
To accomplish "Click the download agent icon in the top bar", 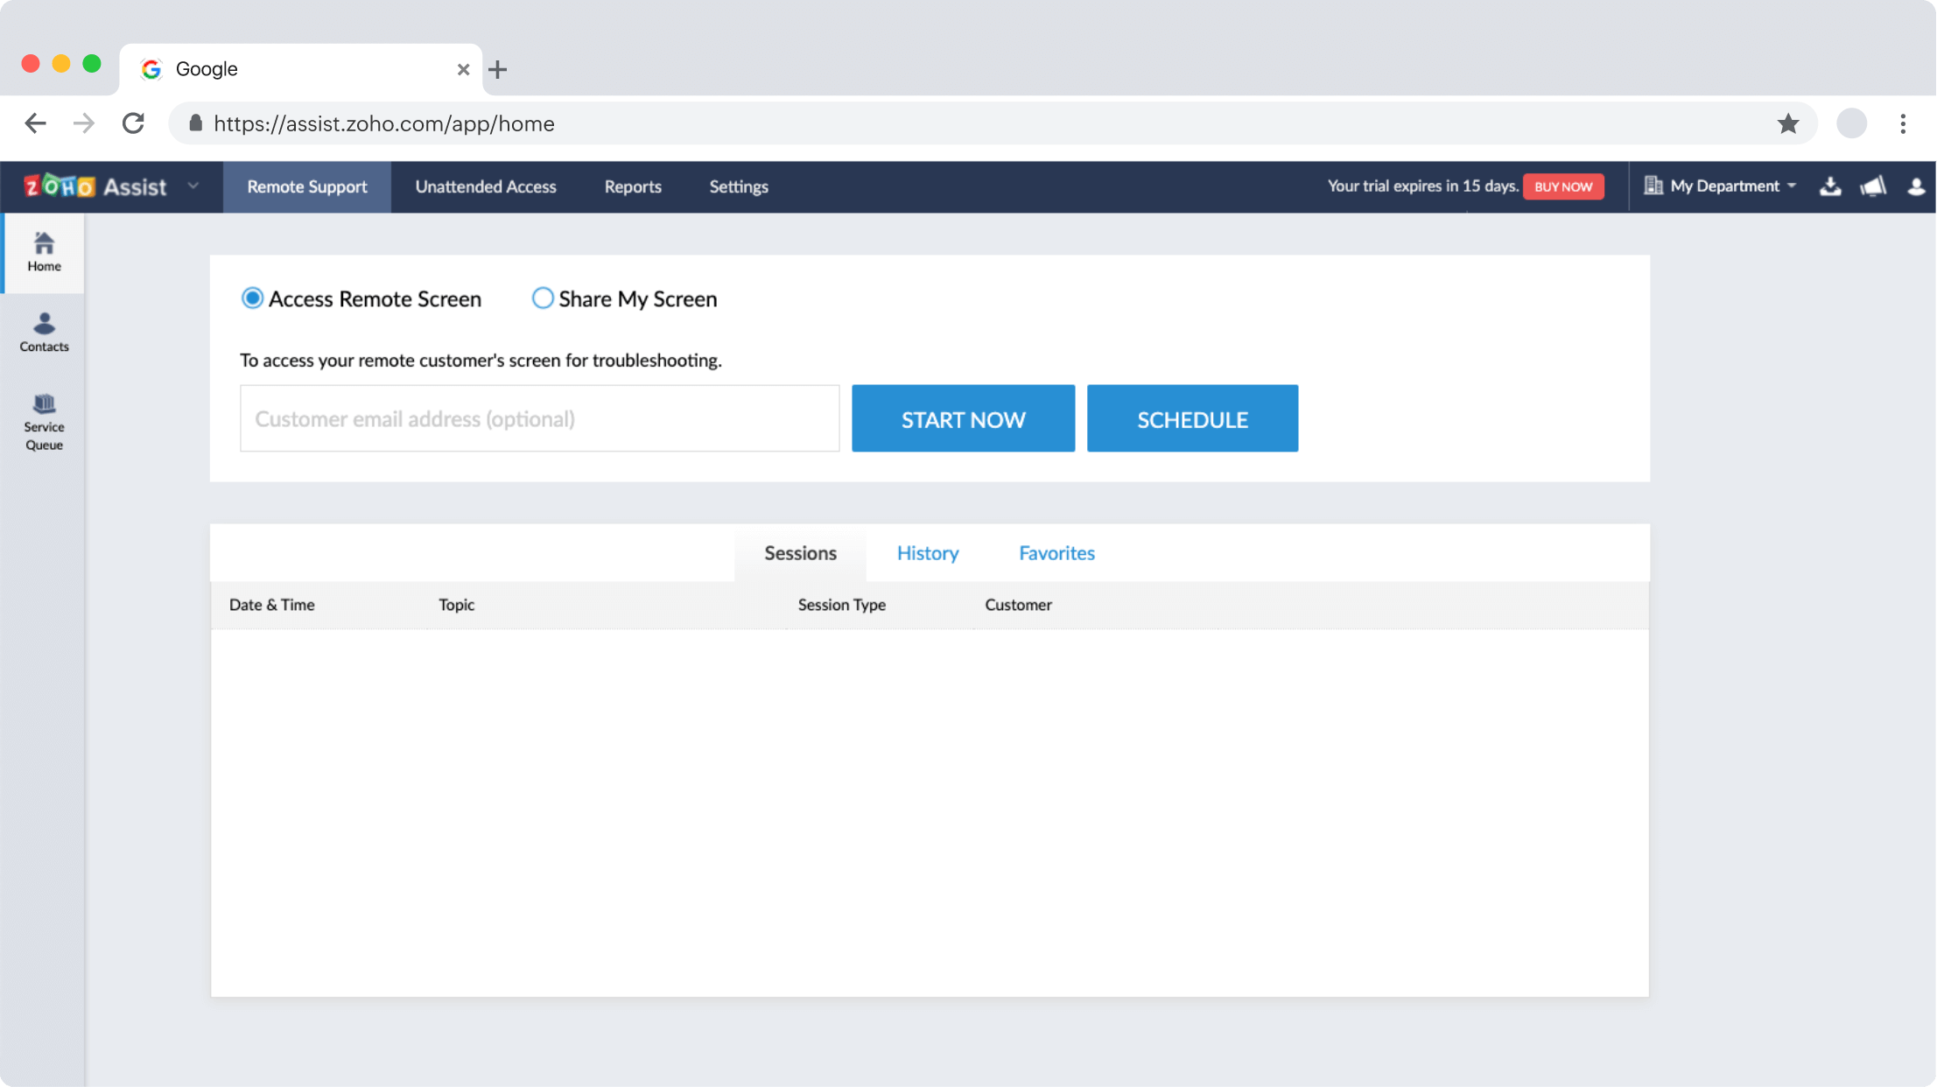I will coord(1830,186).
